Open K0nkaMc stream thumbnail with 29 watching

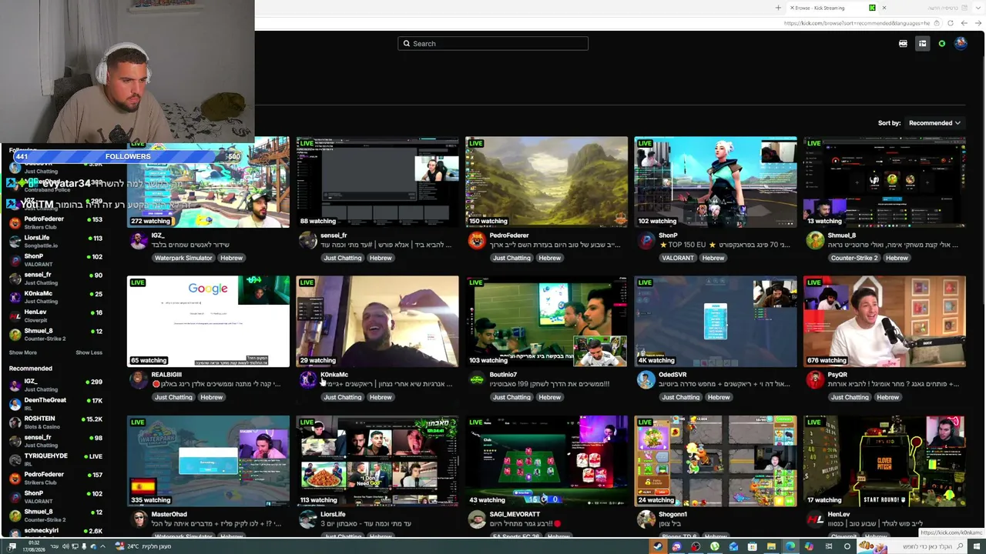pyautogui.click(x=377, y=322)
